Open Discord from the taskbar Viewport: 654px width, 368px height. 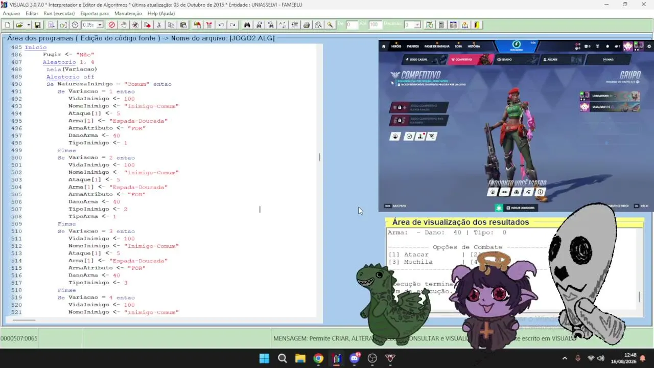(x=355, y=358)
